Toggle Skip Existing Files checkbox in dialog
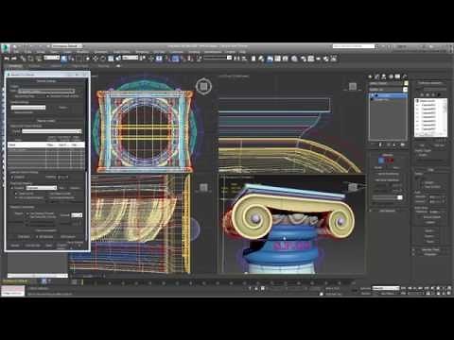The image size is (454, 340). click(13, 96)
